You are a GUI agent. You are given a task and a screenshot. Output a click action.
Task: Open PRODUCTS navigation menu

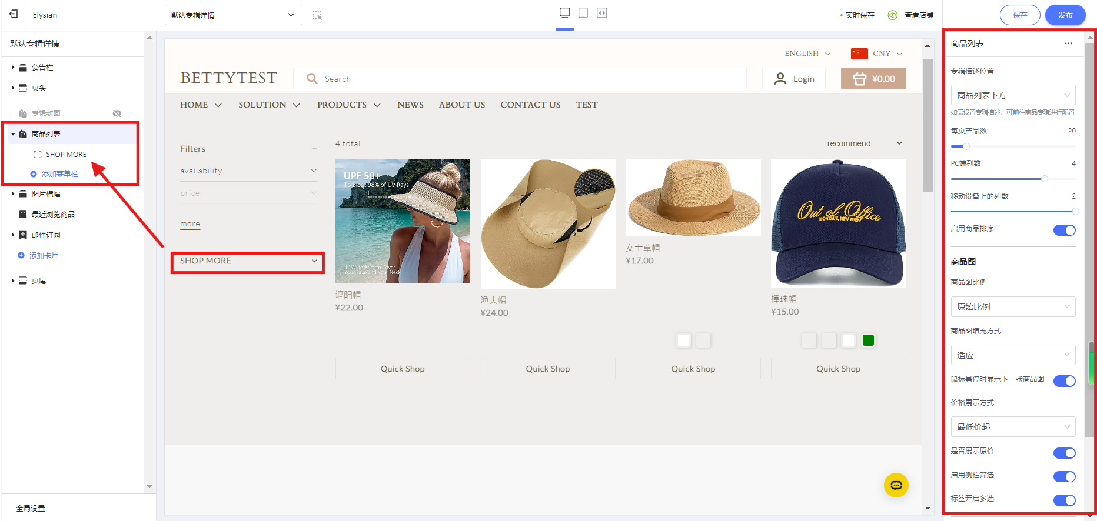(348, 105)
